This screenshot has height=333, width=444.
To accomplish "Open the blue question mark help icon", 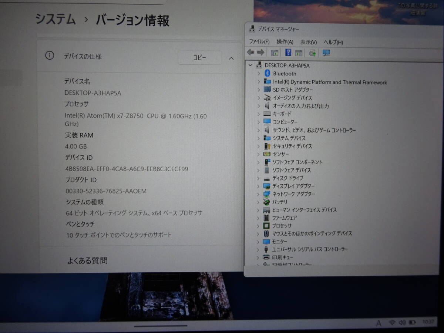I will [x=288, y=53].
